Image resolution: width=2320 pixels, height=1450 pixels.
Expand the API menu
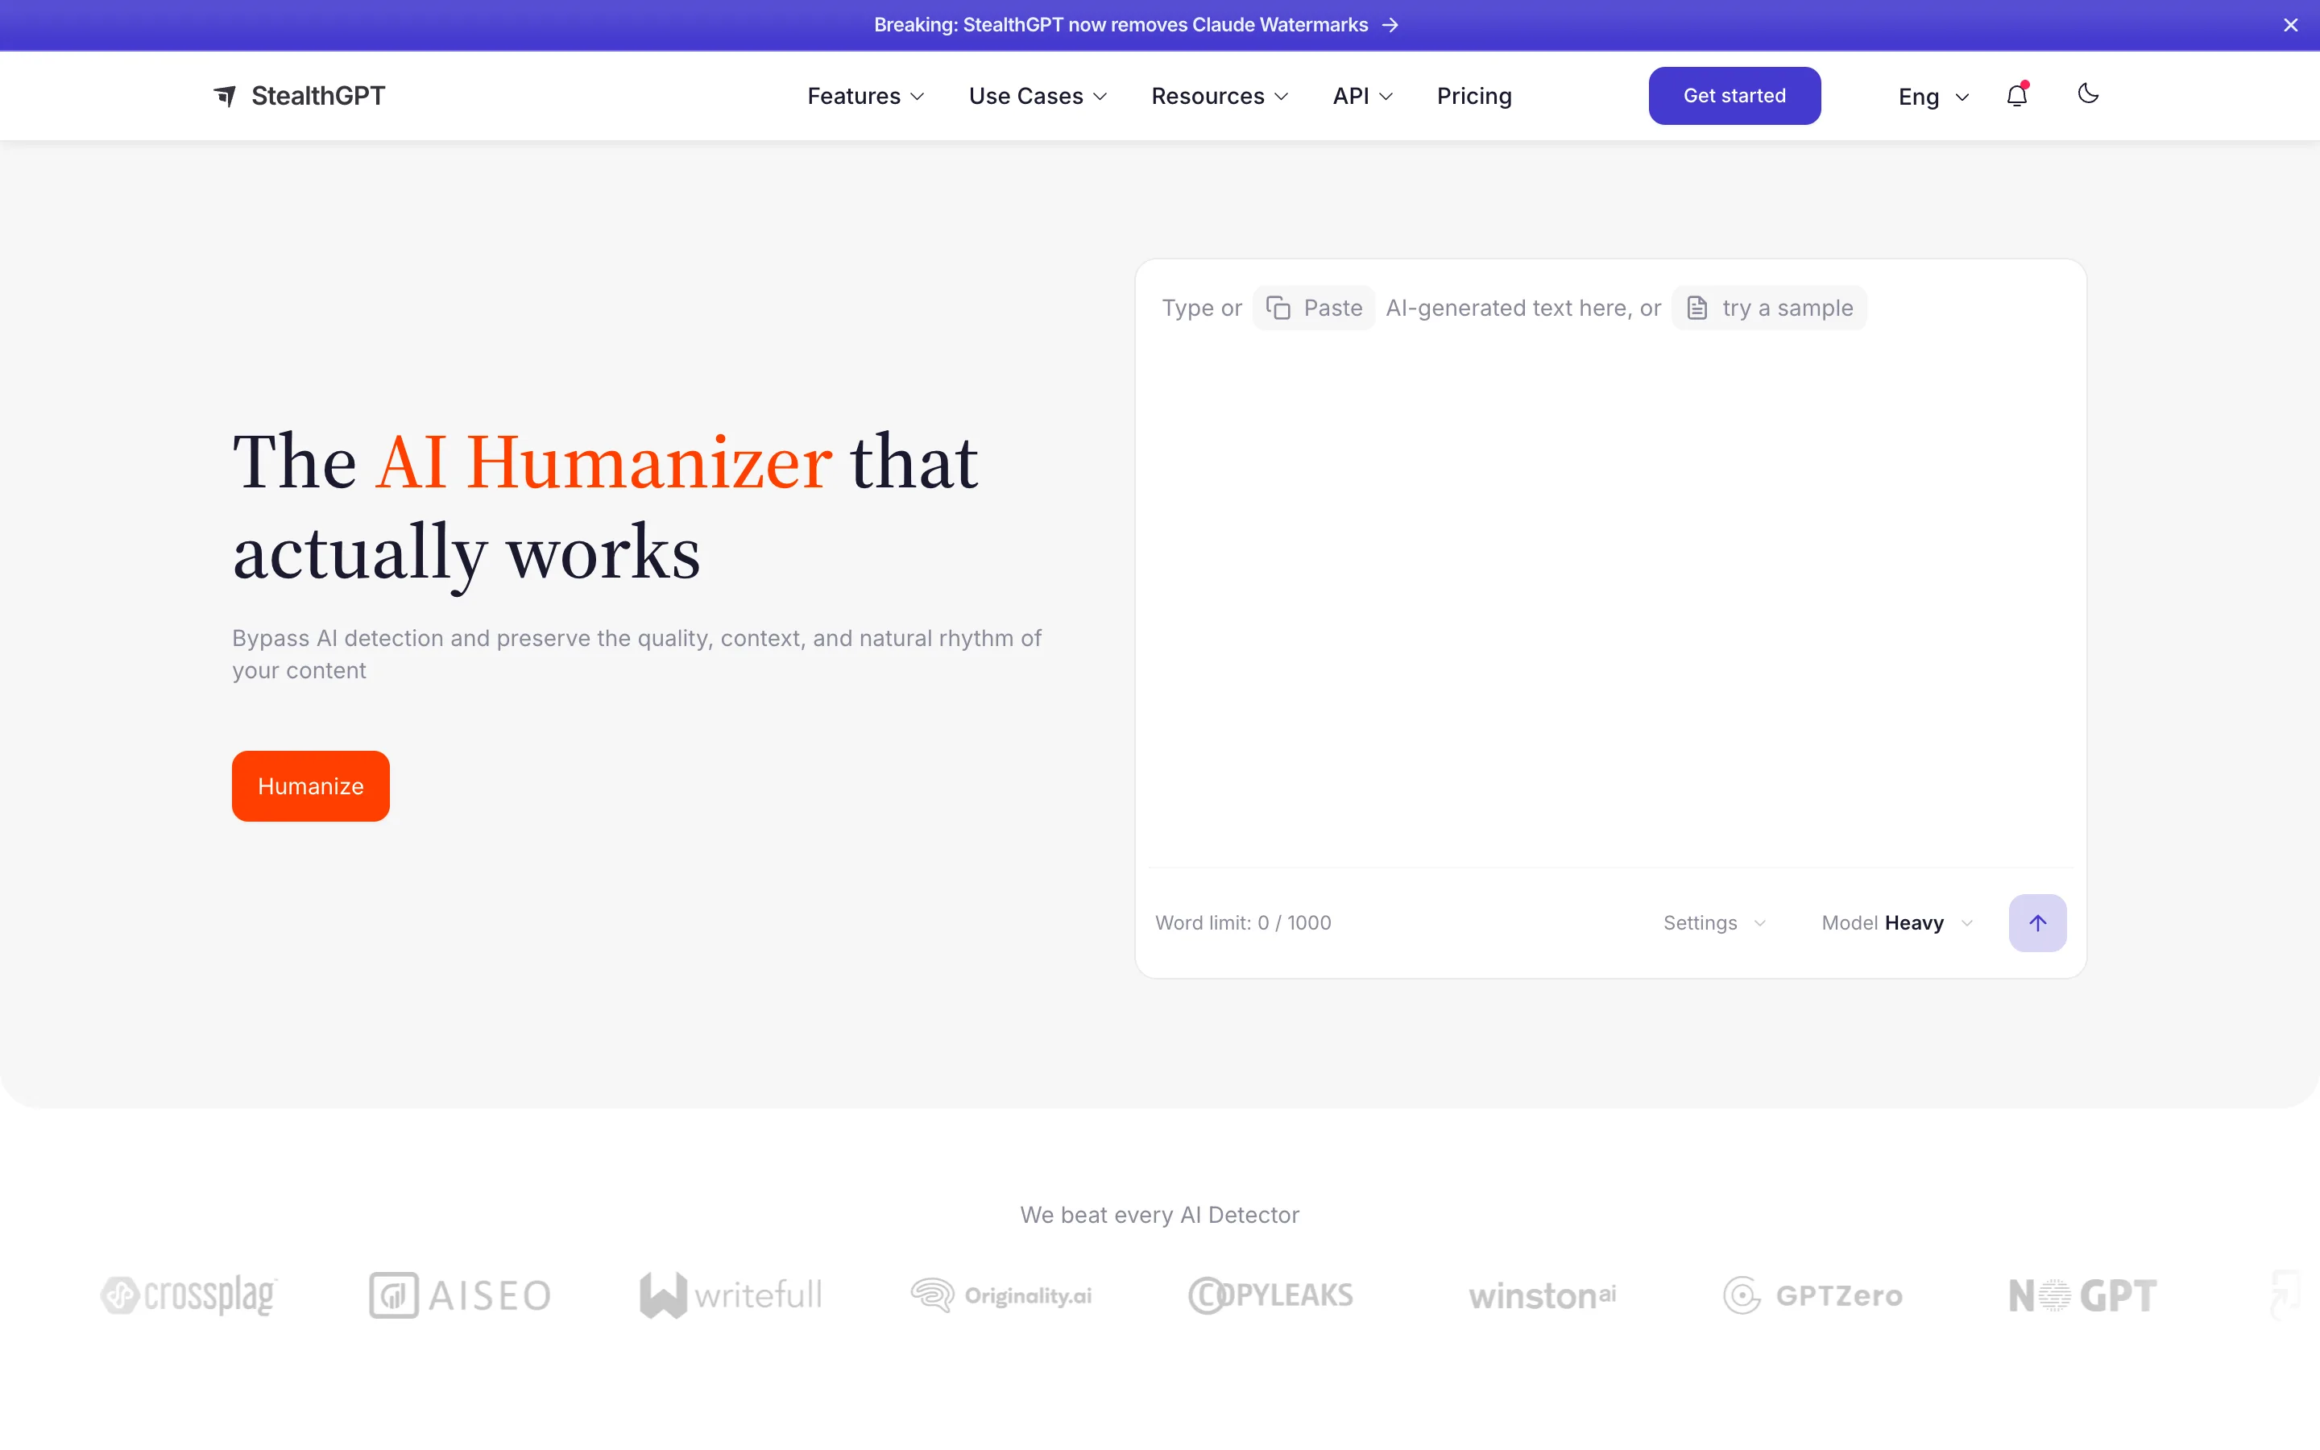click(x=1362, y=96)
